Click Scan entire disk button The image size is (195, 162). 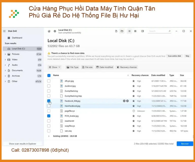click(174, 56)
